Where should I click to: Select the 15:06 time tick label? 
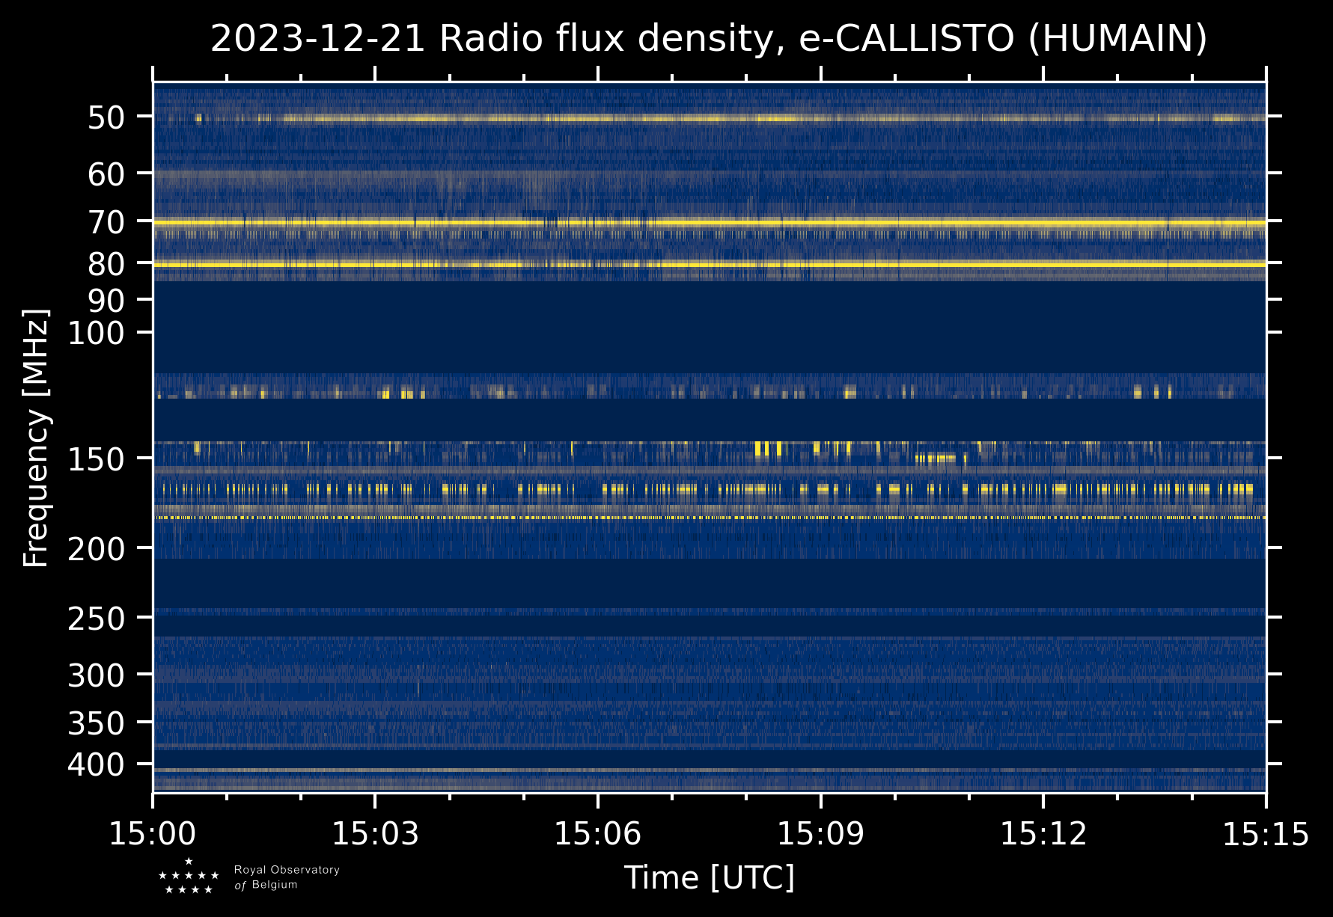(x=597, y=833)
